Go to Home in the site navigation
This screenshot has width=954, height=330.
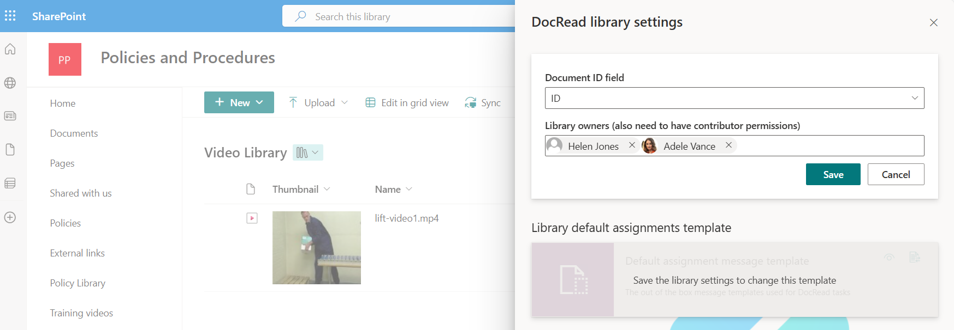point(63,103)
